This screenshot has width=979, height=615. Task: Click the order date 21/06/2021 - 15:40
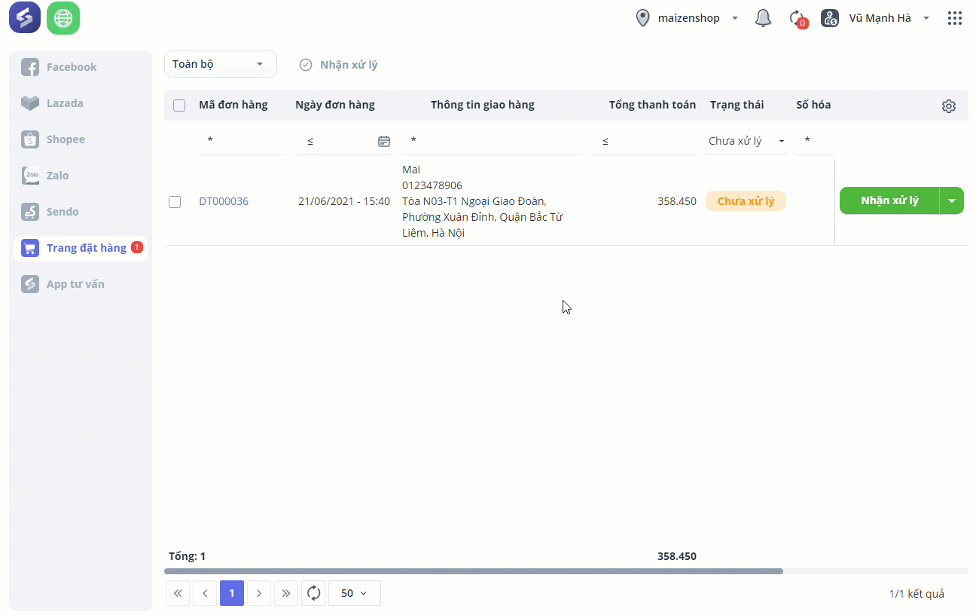coord(344,201)
